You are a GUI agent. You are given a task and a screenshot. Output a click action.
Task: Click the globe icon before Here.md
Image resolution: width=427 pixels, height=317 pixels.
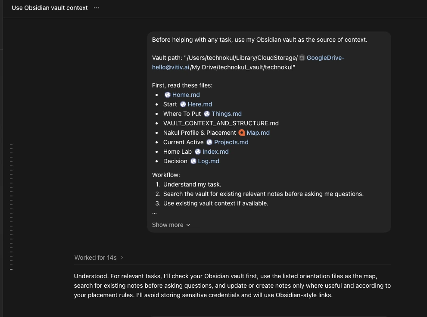click(183, 104)
